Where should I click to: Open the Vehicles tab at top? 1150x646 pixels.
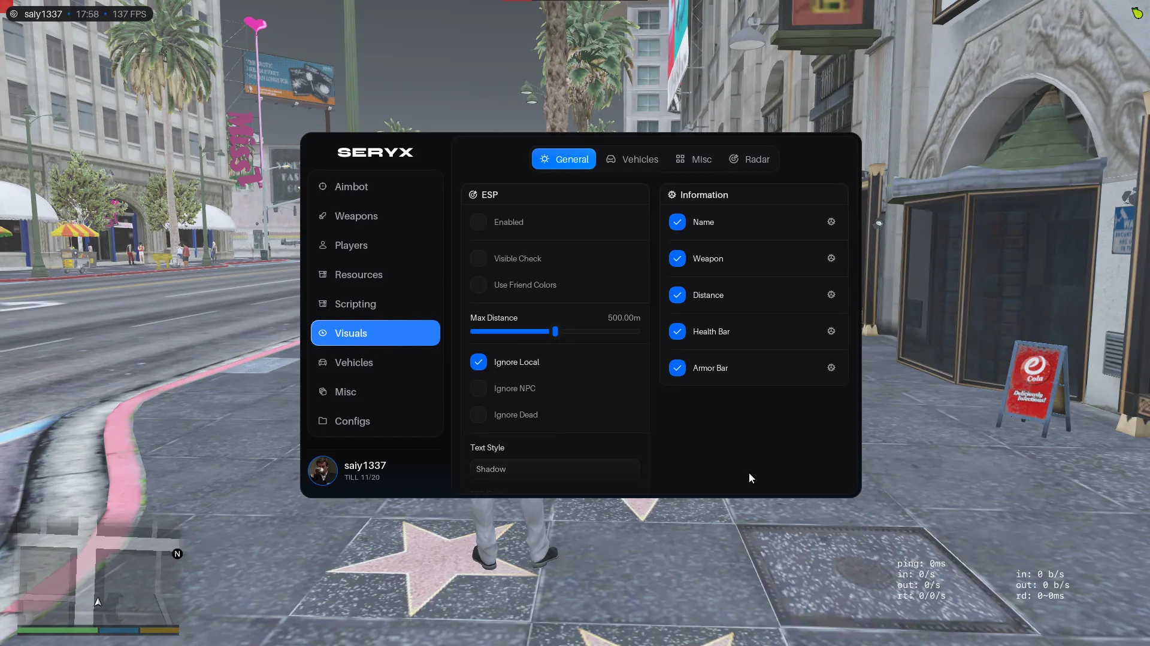tap(632, 159)
